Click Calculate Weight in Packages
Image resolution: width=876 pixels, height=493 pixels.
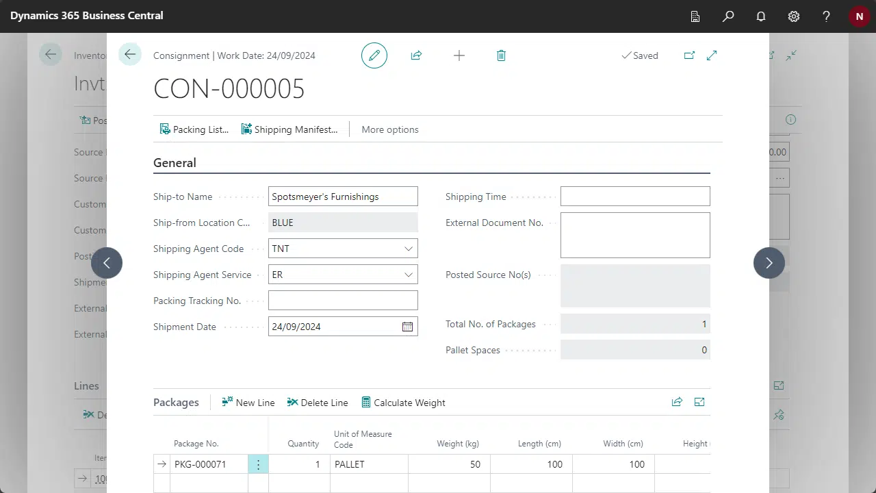[x=403, y=403]
